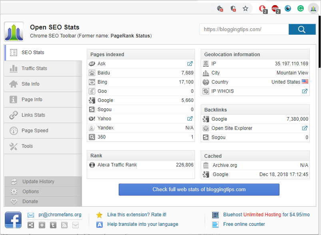Launch Open Site Explorer backlinks link icon
Screen dimensions: 321x235
point(305,128)
